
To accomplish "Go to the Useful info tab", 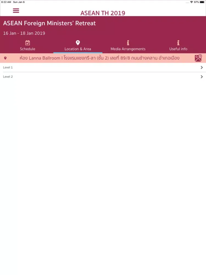I will [178, 46].
